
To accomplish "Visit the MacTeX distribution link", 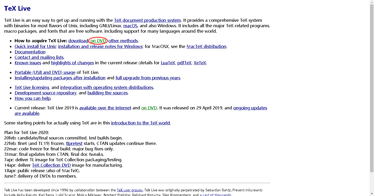I will click(206, 46).
